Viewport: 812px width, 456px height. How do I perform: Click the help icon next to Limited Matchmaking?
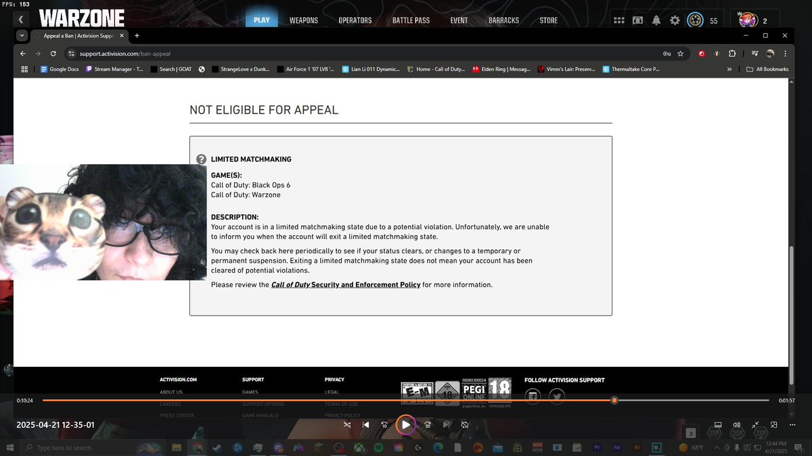click(201, 159)
